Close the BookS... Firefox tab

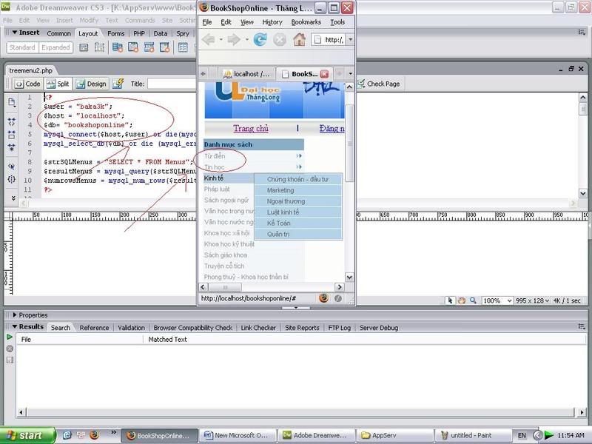pyautogui.click(x=324, y=74)
